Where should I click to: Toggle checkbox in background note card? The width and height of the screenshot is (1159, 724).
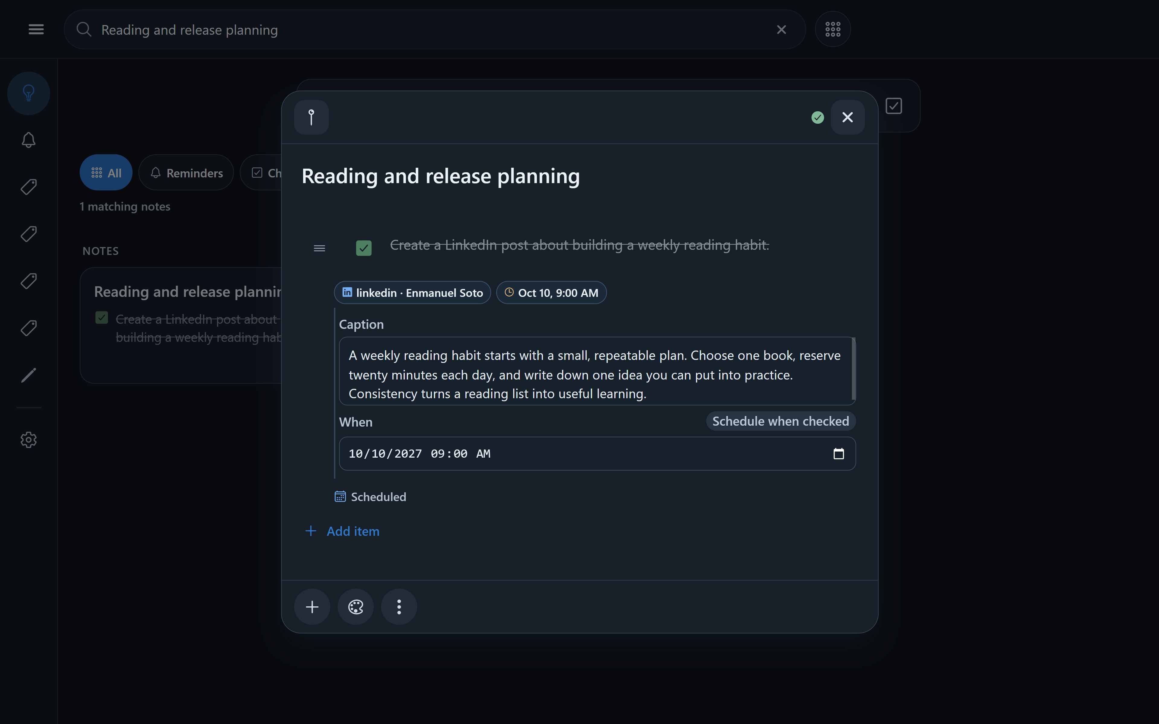pos(101,317)
